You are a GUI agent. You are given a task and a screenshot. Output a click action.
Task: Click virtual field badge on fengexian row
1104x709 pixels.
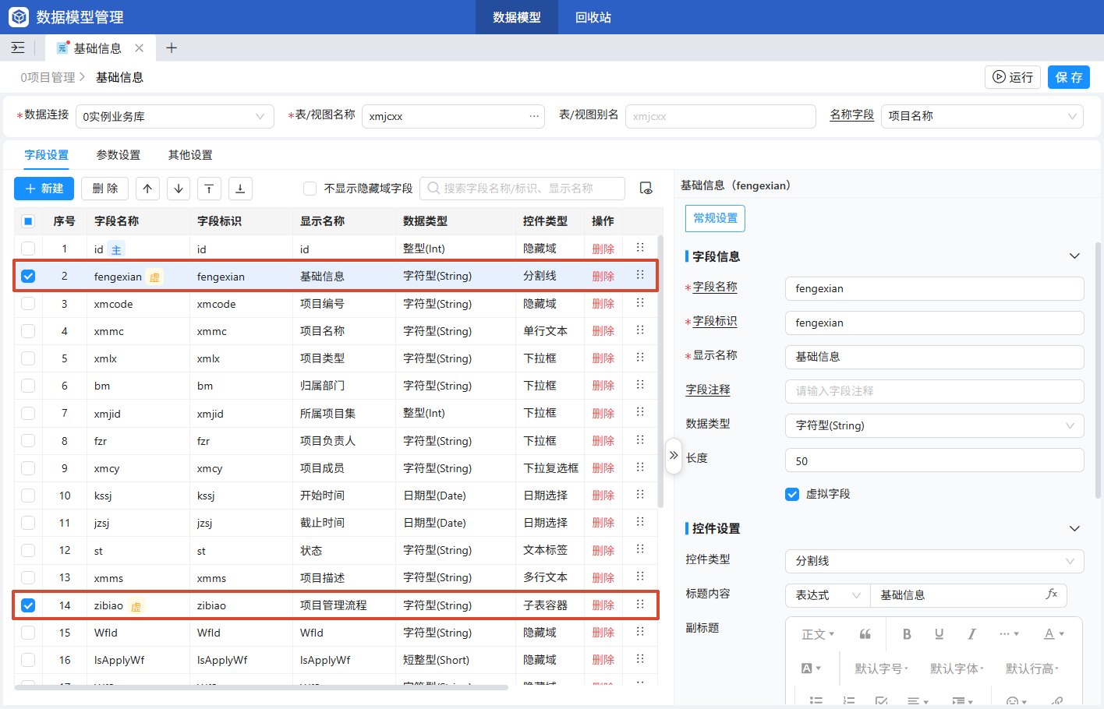coord(154,277)
